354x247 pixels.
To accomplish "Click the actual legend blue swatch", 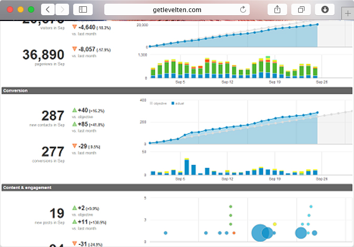I will (173, 104).
